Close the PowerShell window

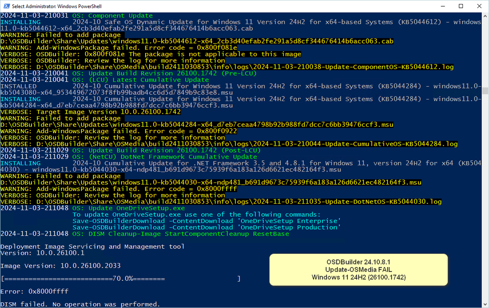point(480,6)
